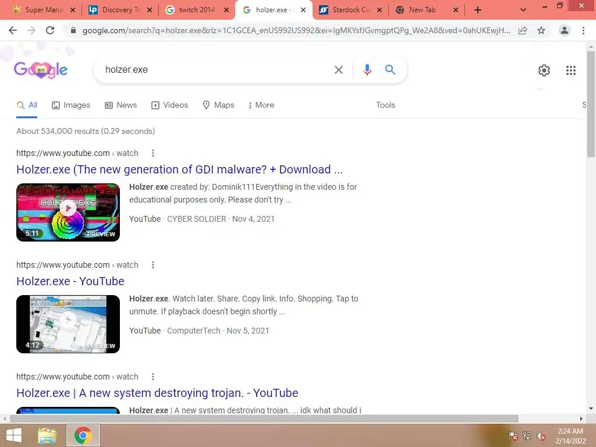
Task: Open the Holzer.exe - YouTube link
Action: pyautogui.click(x=70, y=281)
